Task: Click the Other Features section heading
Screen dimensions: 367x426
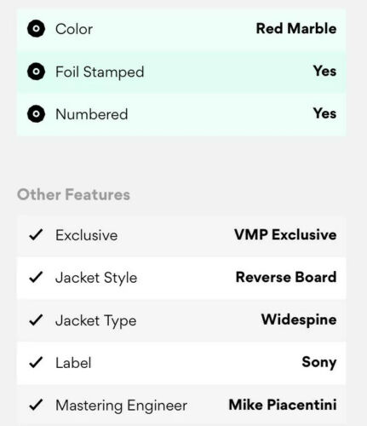Action: [x=73, y=194]
